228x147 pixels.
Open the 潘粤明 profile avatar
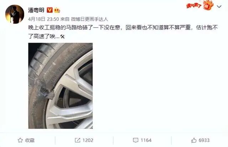(15, 14)
